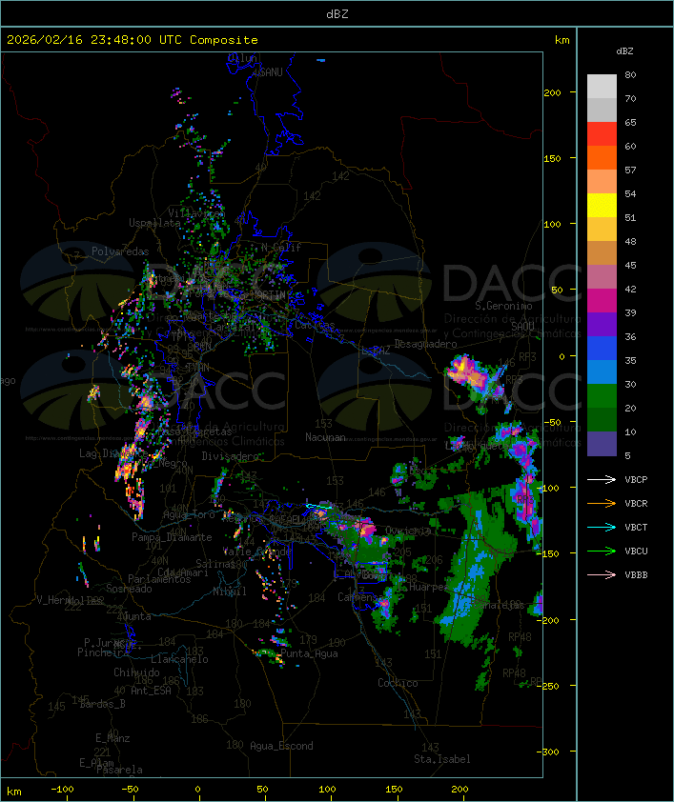674x802 pixels.
Task: Click the E_Manz place label
Action: [x=112, y=738]
